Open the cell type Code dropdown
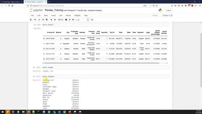 82,20
